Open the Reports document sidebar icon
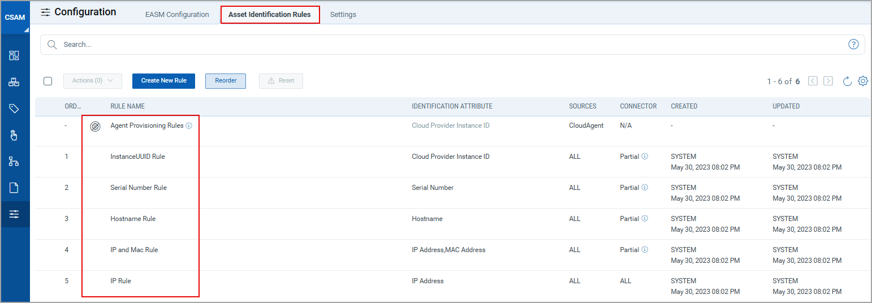The height and width of the screenshot is (303, 872). pos(14,188)
